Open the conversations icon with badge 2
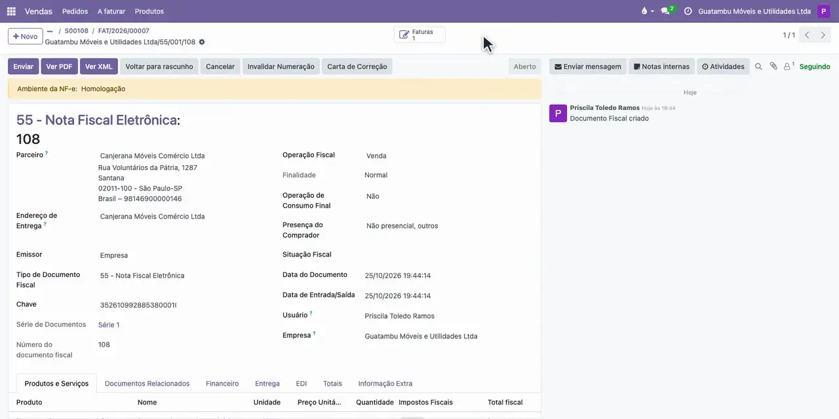 tap(667, 11)
